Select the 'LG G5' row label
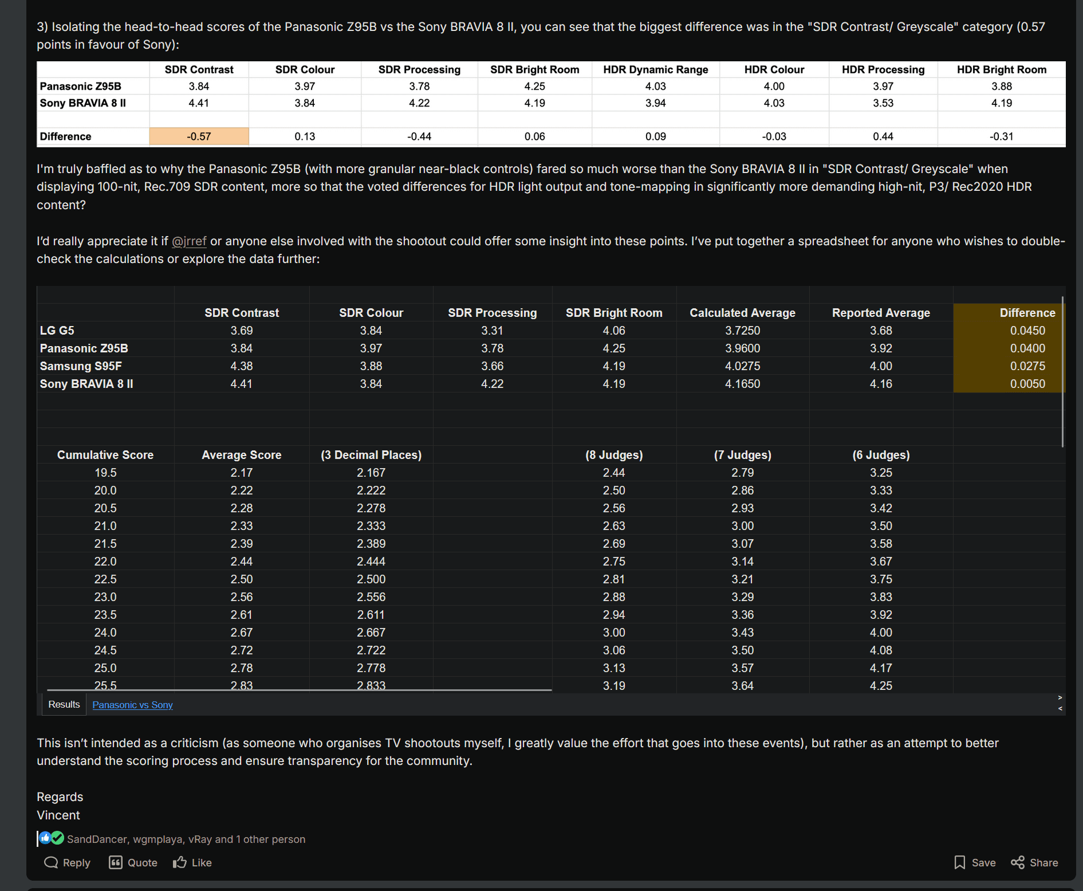 [57, 331]
